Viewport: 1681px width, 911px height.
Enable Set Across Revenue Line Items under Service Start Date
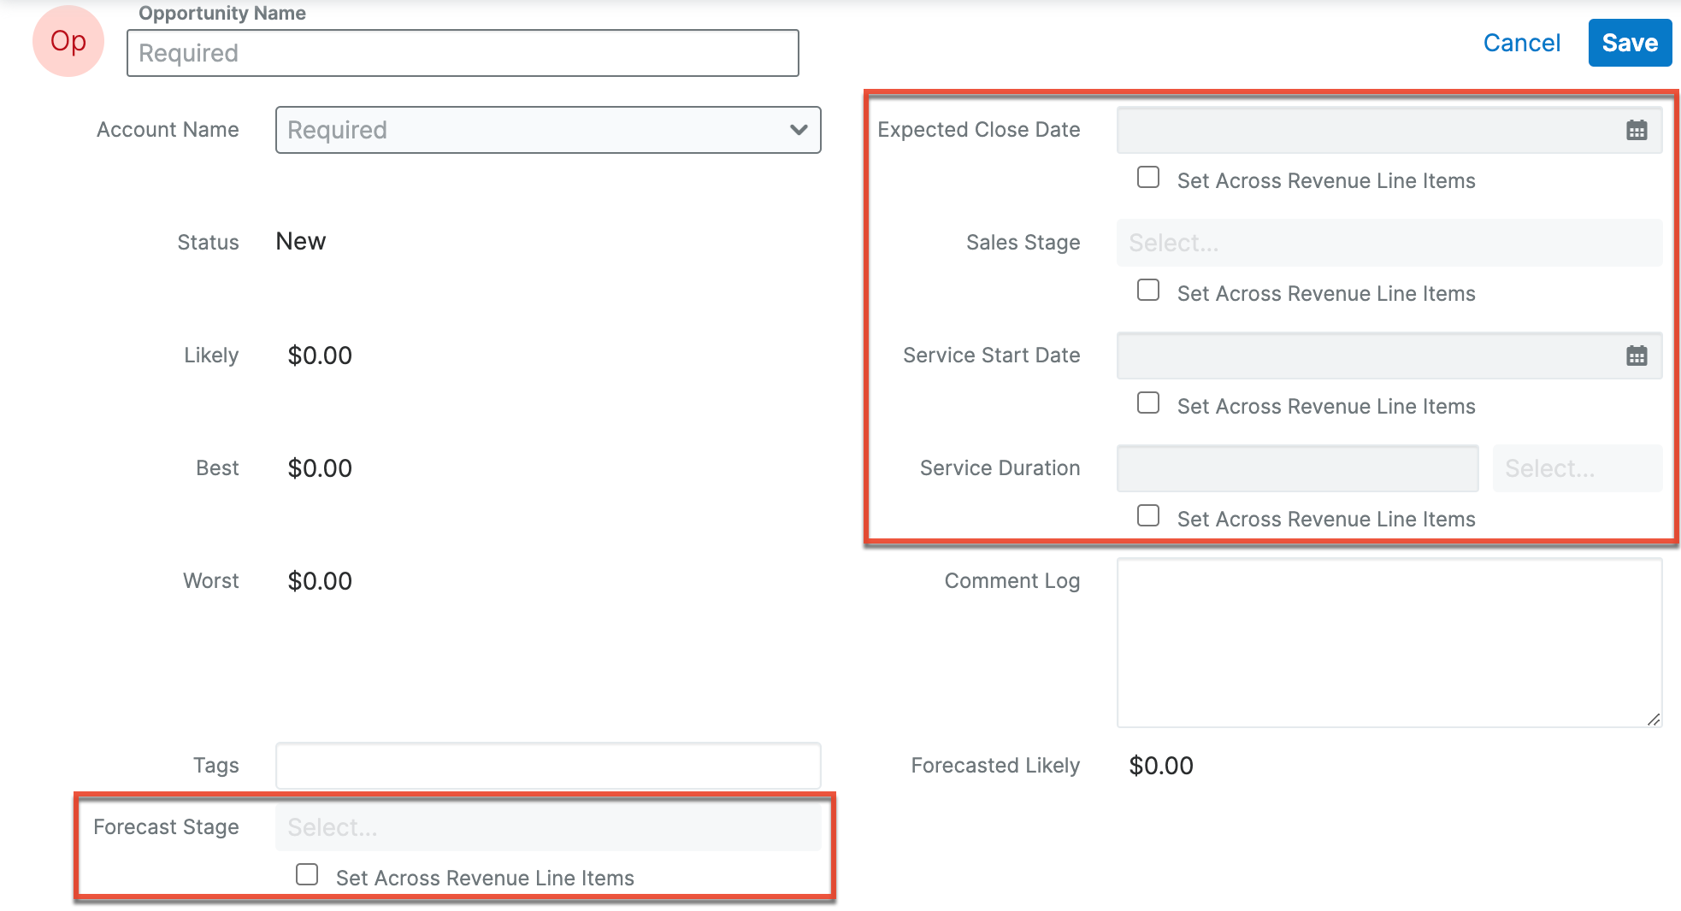[1148, 403]
